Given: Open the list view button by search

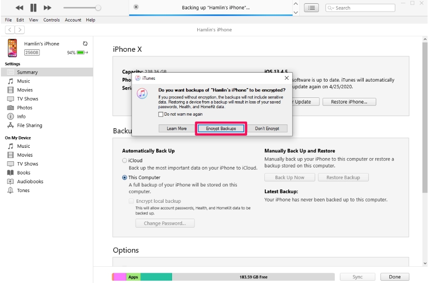Looking at the screenshot, I should click(x=311, y=8).
